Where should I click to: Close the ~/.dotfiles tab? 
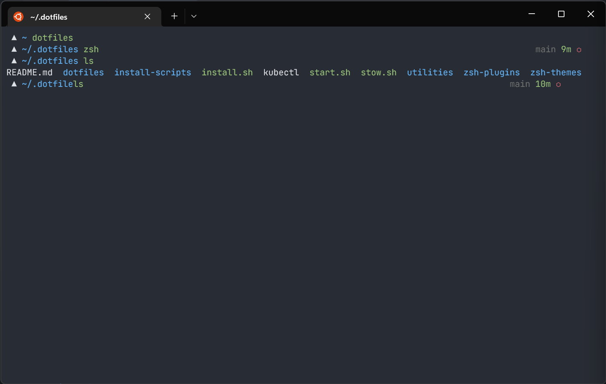coord(147,16)
